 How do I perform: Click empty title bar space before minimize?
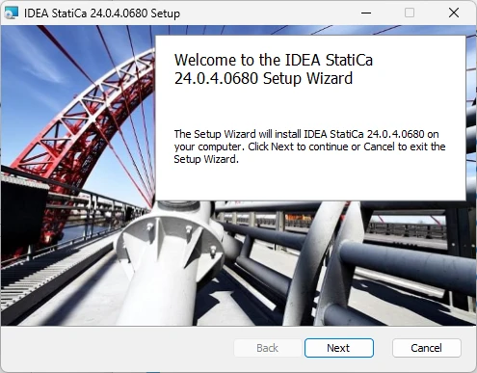[x=267, y=13]
